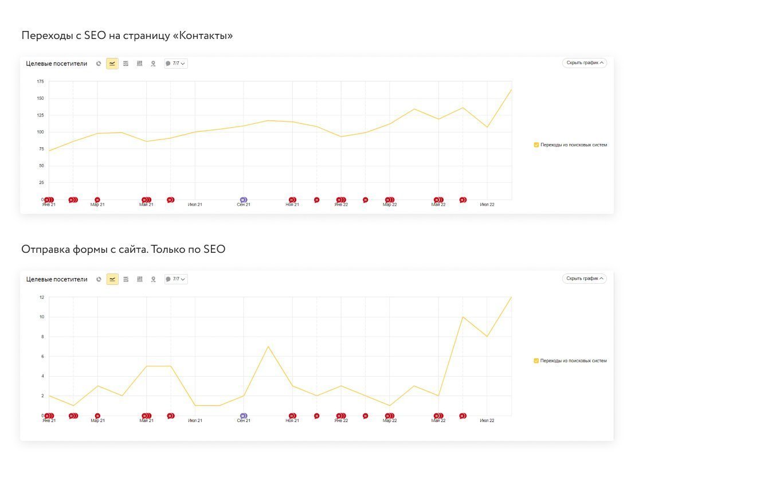Switch top chart to stacked area view

pos(126,64)
